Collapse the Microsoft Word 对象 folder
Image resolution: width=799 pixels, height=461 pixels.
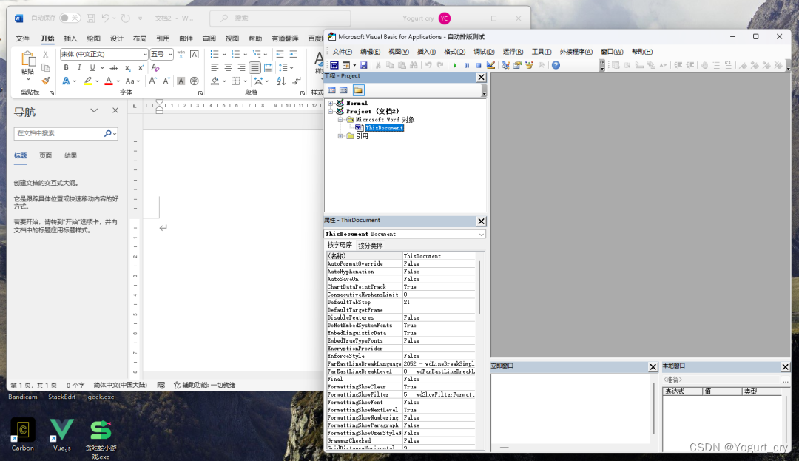(340, 120)
